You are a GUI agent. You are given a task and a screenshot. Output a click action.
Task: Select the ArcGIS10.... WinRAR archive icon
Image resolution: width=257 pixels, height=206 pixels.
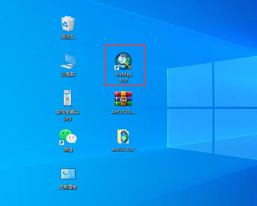click(123, 99)
